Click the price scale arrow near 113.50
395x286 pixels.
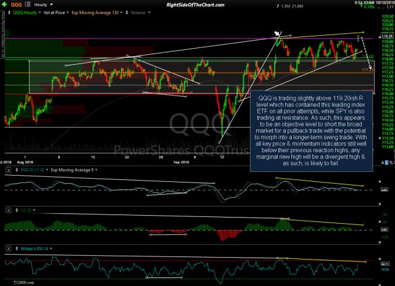380,138
